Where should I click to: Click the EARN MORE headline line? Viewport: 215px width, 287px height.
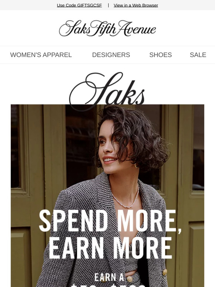(110, 248)
